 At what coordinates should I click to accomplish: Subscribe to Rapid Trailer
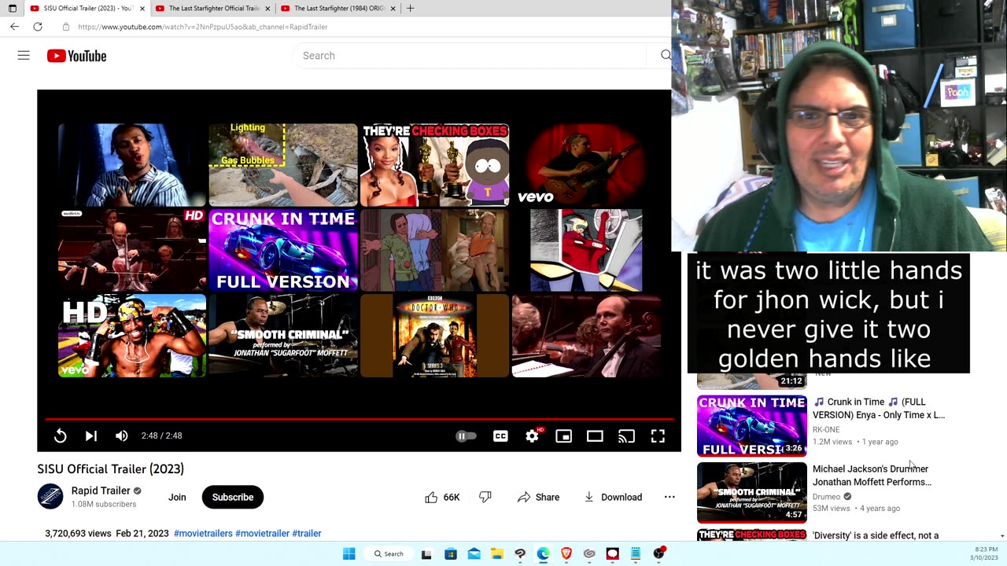233,497
